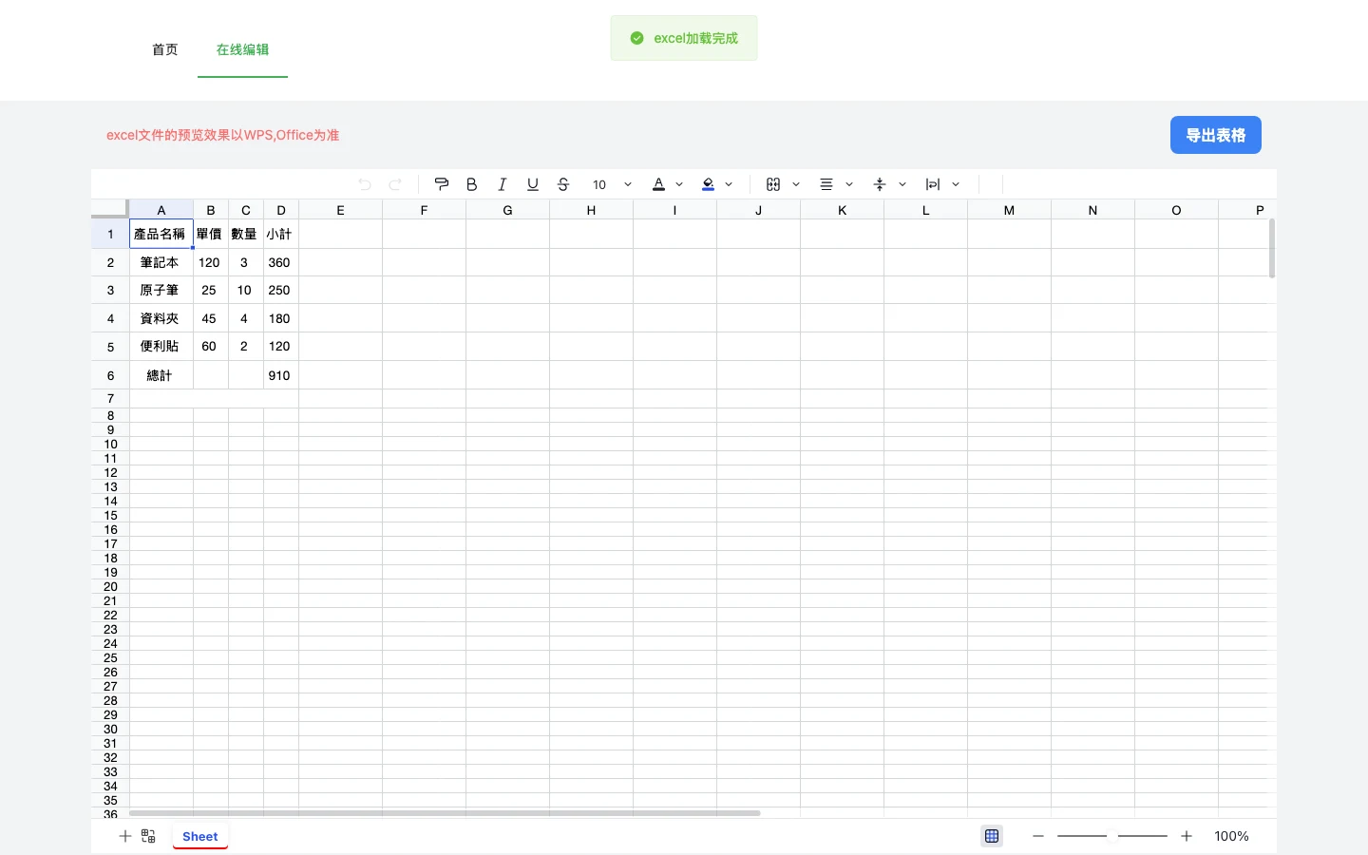Click the vertical scrollbar thumb
1368x855 pixels.
1272,249
